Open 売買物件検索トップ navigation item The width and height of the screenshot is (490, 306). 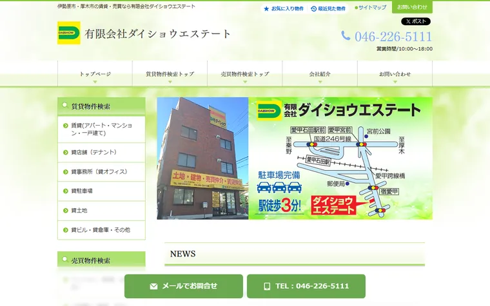[245, 74]
